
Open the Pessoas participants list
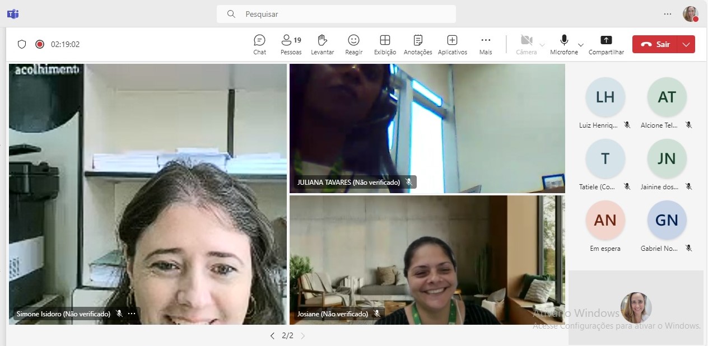[291, 44]
